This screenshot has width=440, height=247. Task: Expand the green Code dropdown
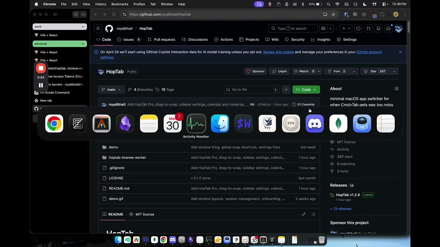[x=306, y=90]
